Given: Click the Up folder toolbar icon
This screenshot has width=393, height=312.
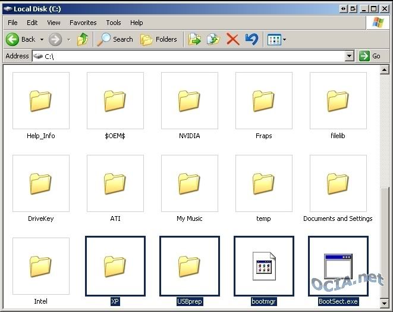Looking at the screenshot, I should pos(83,39).
